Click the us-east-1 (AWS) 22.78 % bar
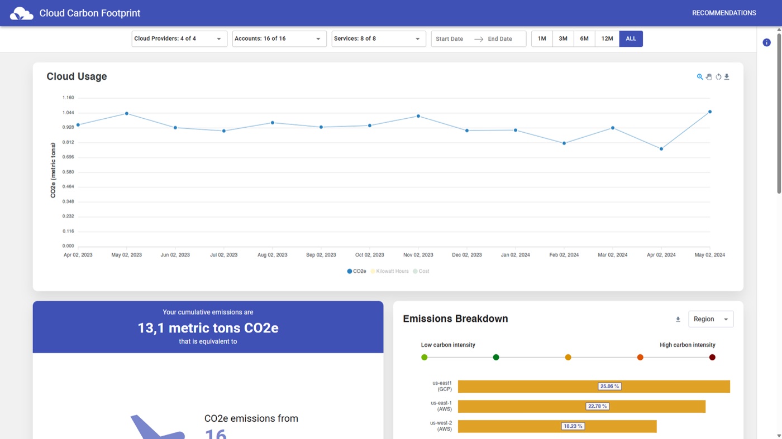782x439 pixels. [x=581, y=407]
